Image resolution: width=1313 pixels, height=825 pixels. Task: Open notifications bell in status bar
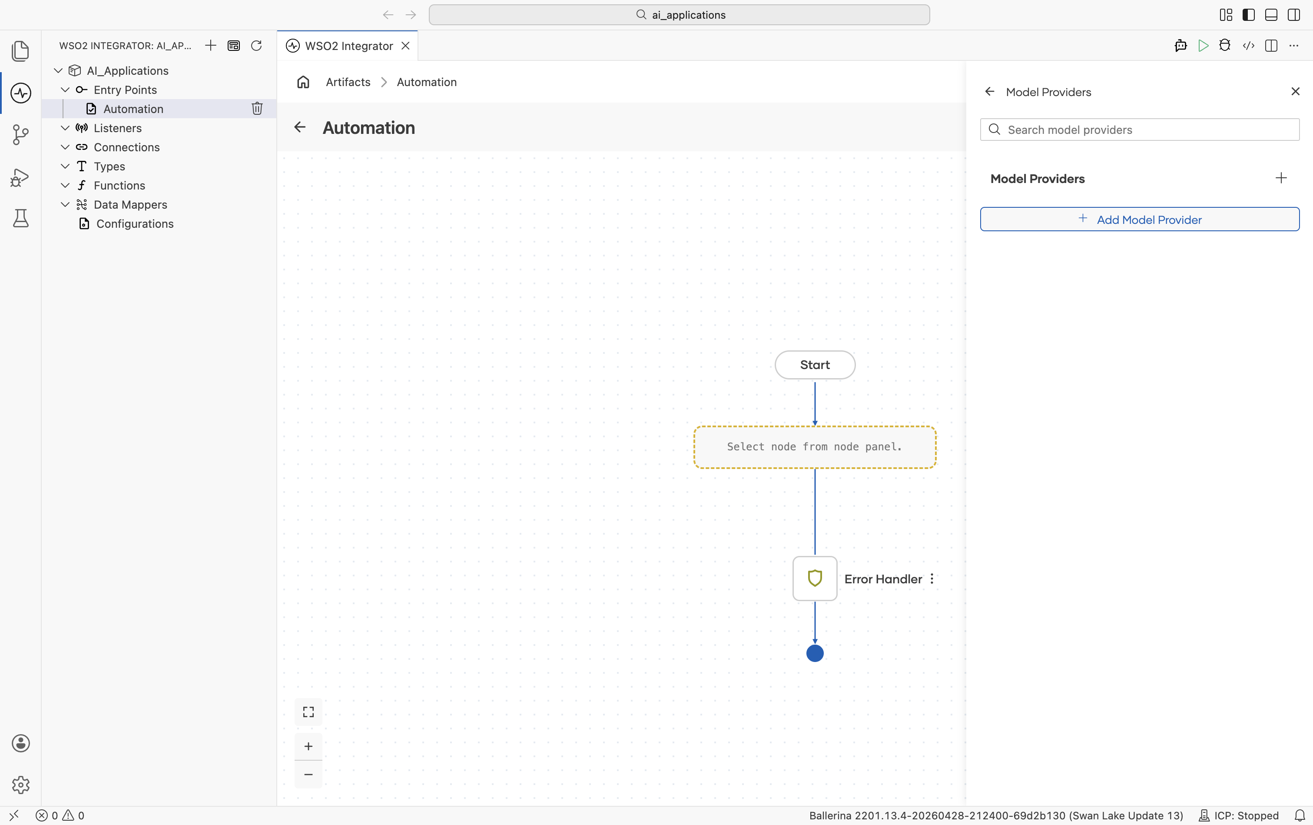pyautogui.click(x=1300, y=815)
